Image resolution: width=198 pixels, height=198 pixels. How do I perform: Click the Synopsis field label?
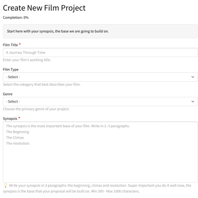[x=10, y=119]
